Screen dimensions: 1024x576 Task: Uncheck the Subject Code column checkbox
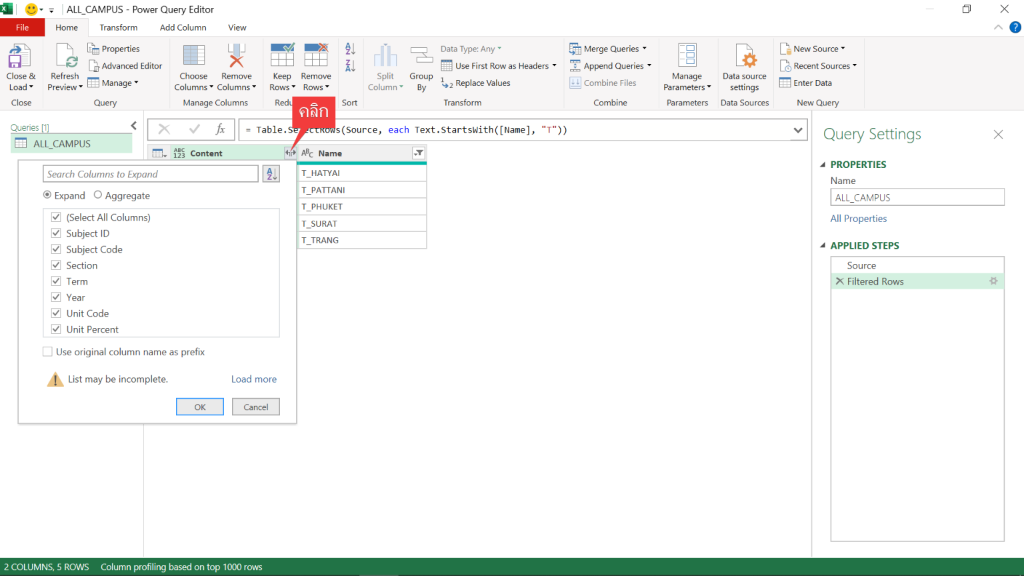click(x=56, y=249)
